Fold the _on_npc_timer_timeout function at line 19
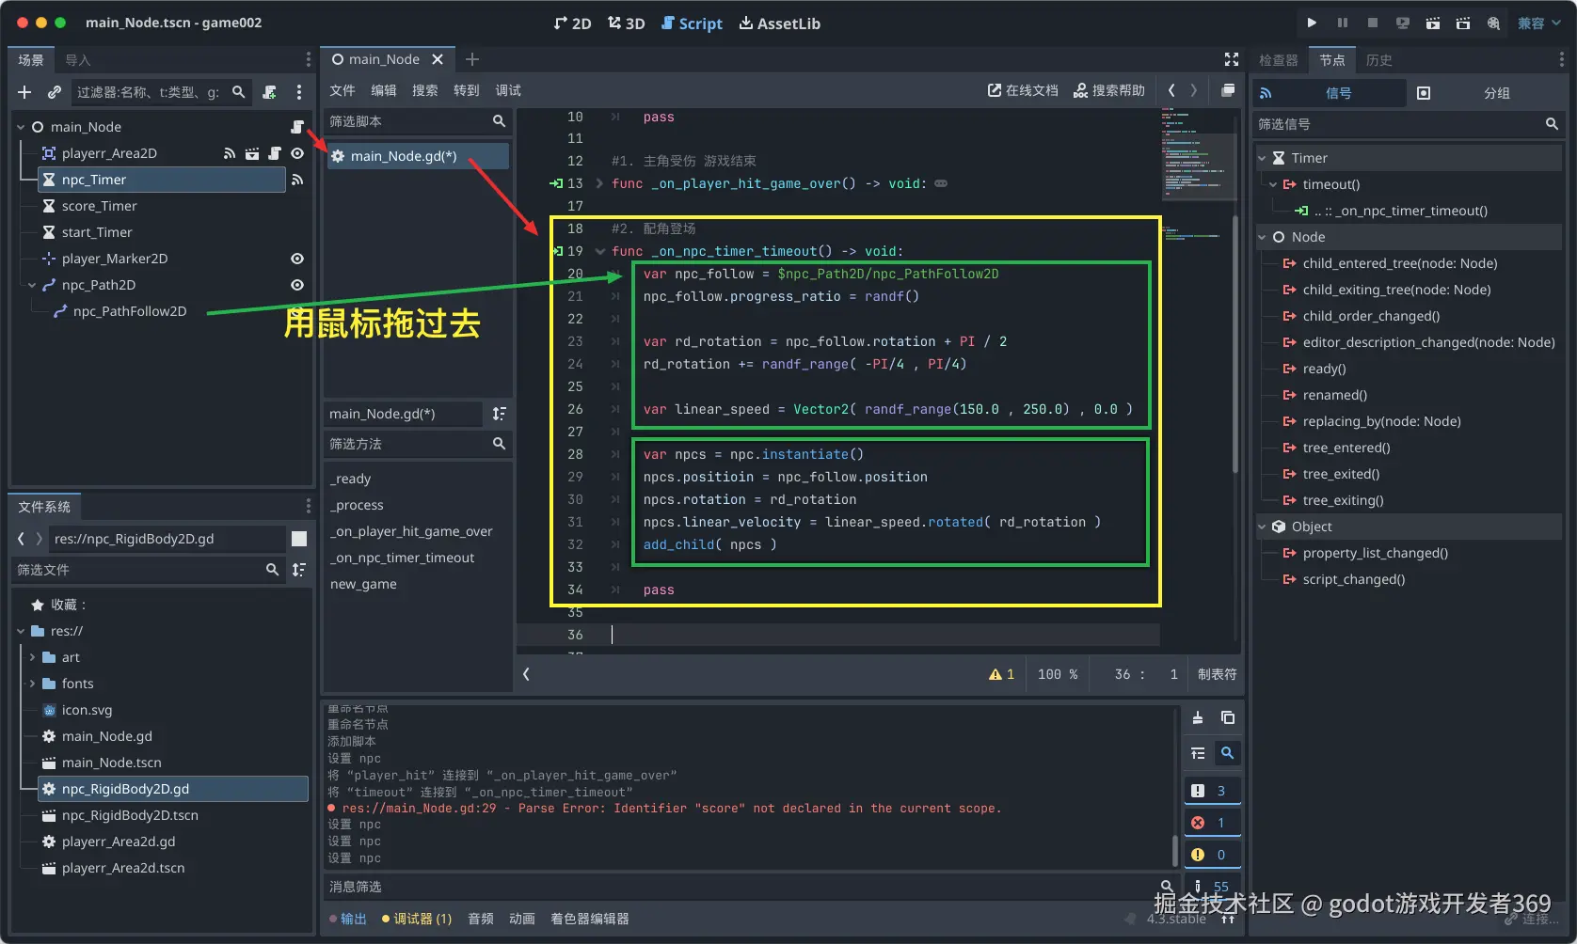1577x944 pixels. [x=599, y=251]
